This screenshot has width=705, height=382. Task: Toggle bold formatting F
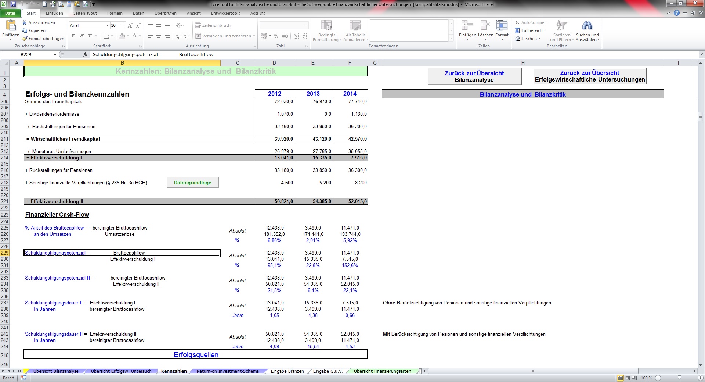tap(73, 36)
